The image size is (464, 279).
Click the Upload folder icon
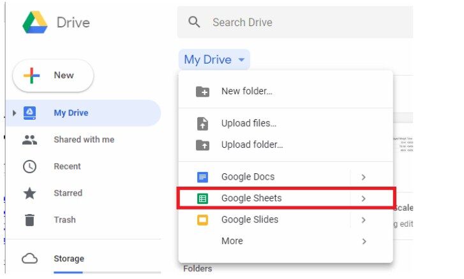click(x=203, y=145)
